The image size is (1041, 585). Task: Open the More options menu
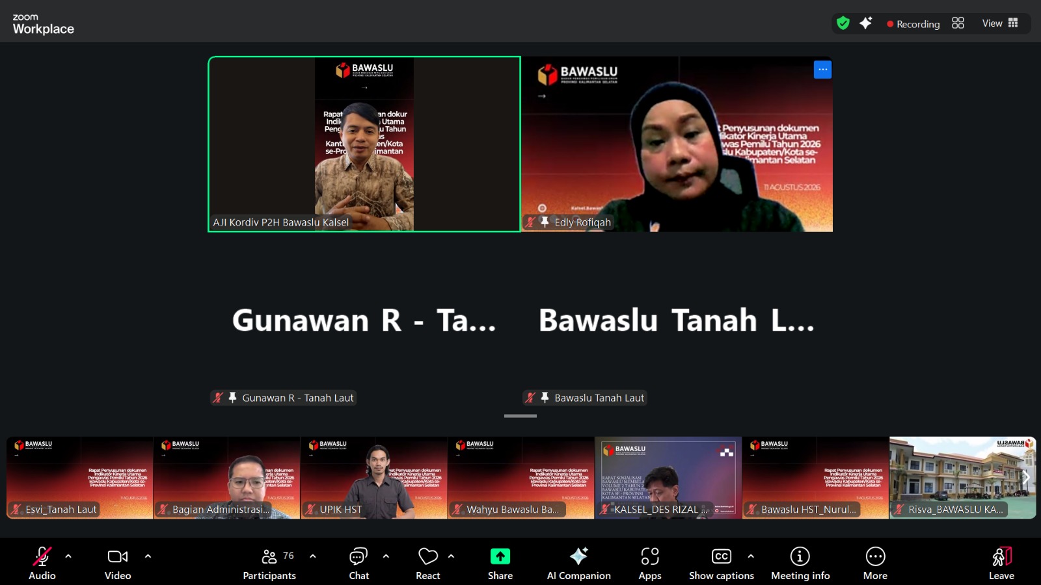pos(876,563)
